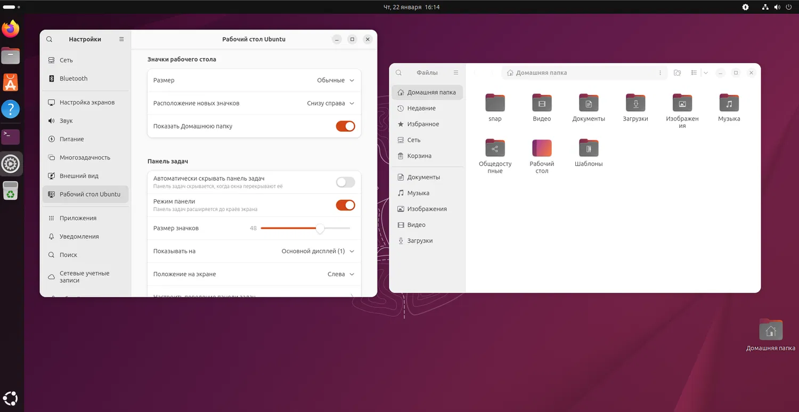
Task: Open the three-dot menu in the path bar
Action: pyautogui.click(x=661, y=72)
